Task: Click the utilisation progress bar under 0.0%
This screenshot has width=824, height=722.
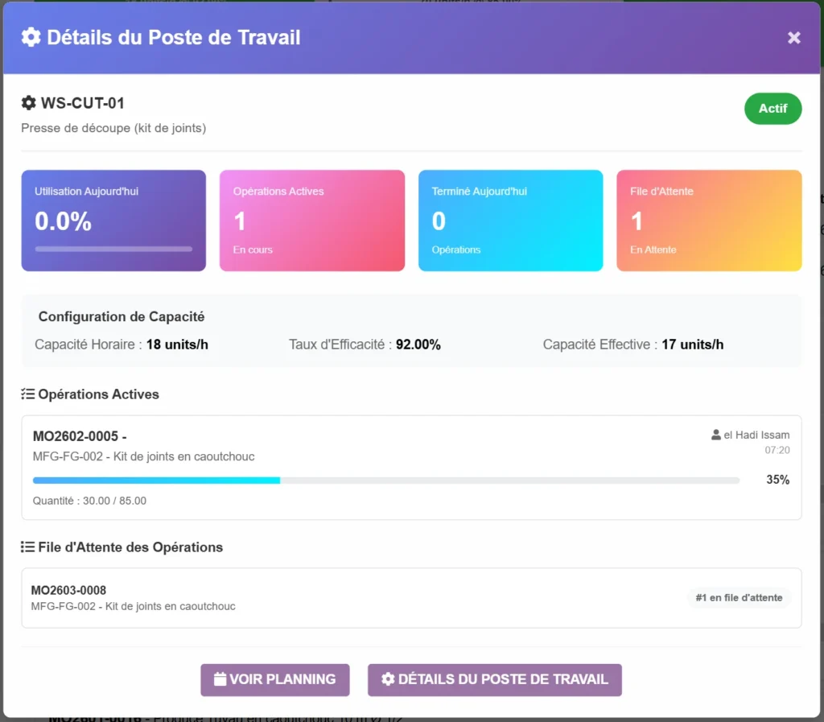Action: 113,250
